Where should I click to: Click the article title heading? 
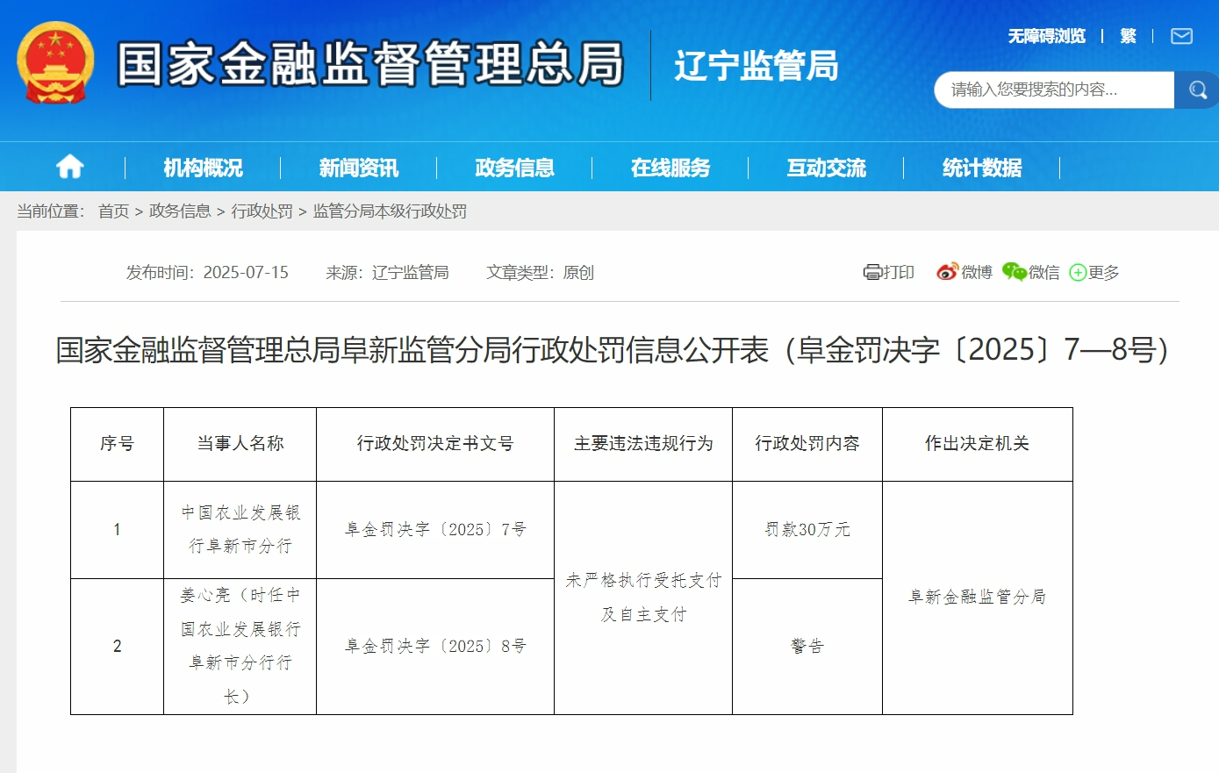point(613,350)
